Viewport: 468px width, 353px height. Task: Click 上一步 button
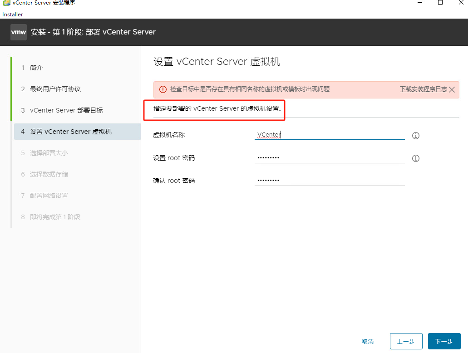406,341
